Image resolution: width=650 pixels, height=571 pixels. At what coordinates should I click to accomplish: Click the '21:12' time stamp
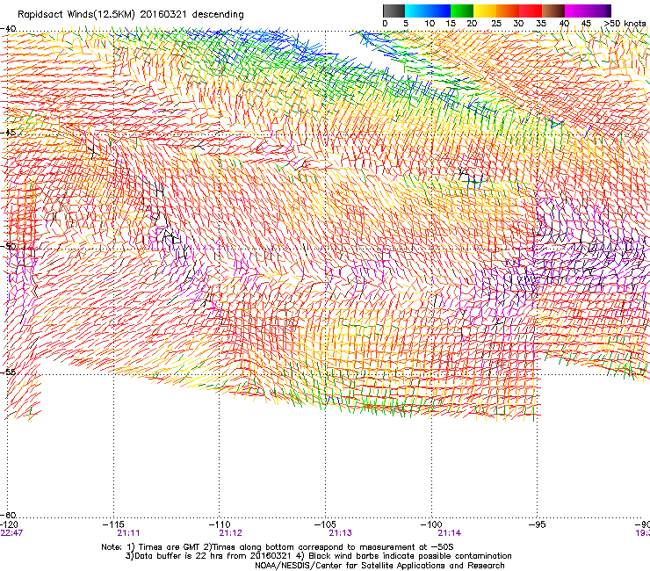(230, 533)
